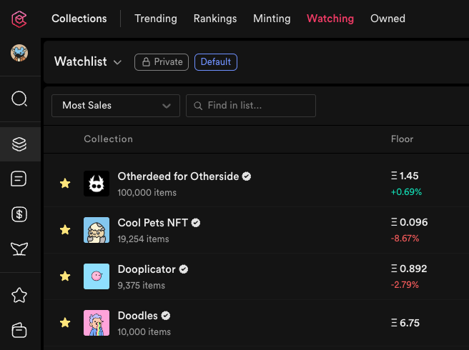
Task: Expand the Watchlist dropdown chevron
Action: click(117, 62)
